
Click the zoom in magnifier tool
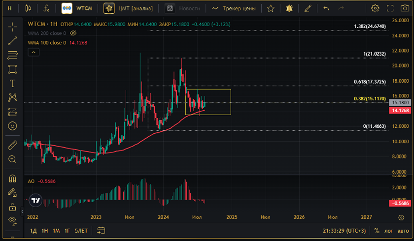12,159
